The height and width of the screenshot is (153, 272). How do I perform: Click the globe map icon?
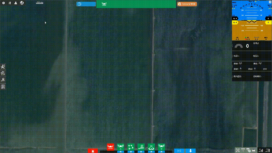[x=22, y=3]
